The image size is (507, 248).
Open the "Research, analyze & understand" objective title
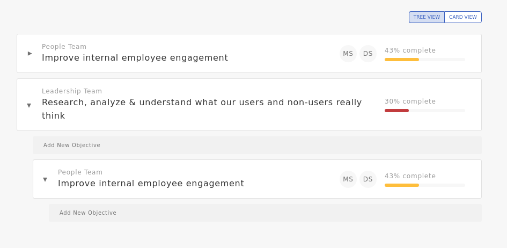[x=202, y=103]
